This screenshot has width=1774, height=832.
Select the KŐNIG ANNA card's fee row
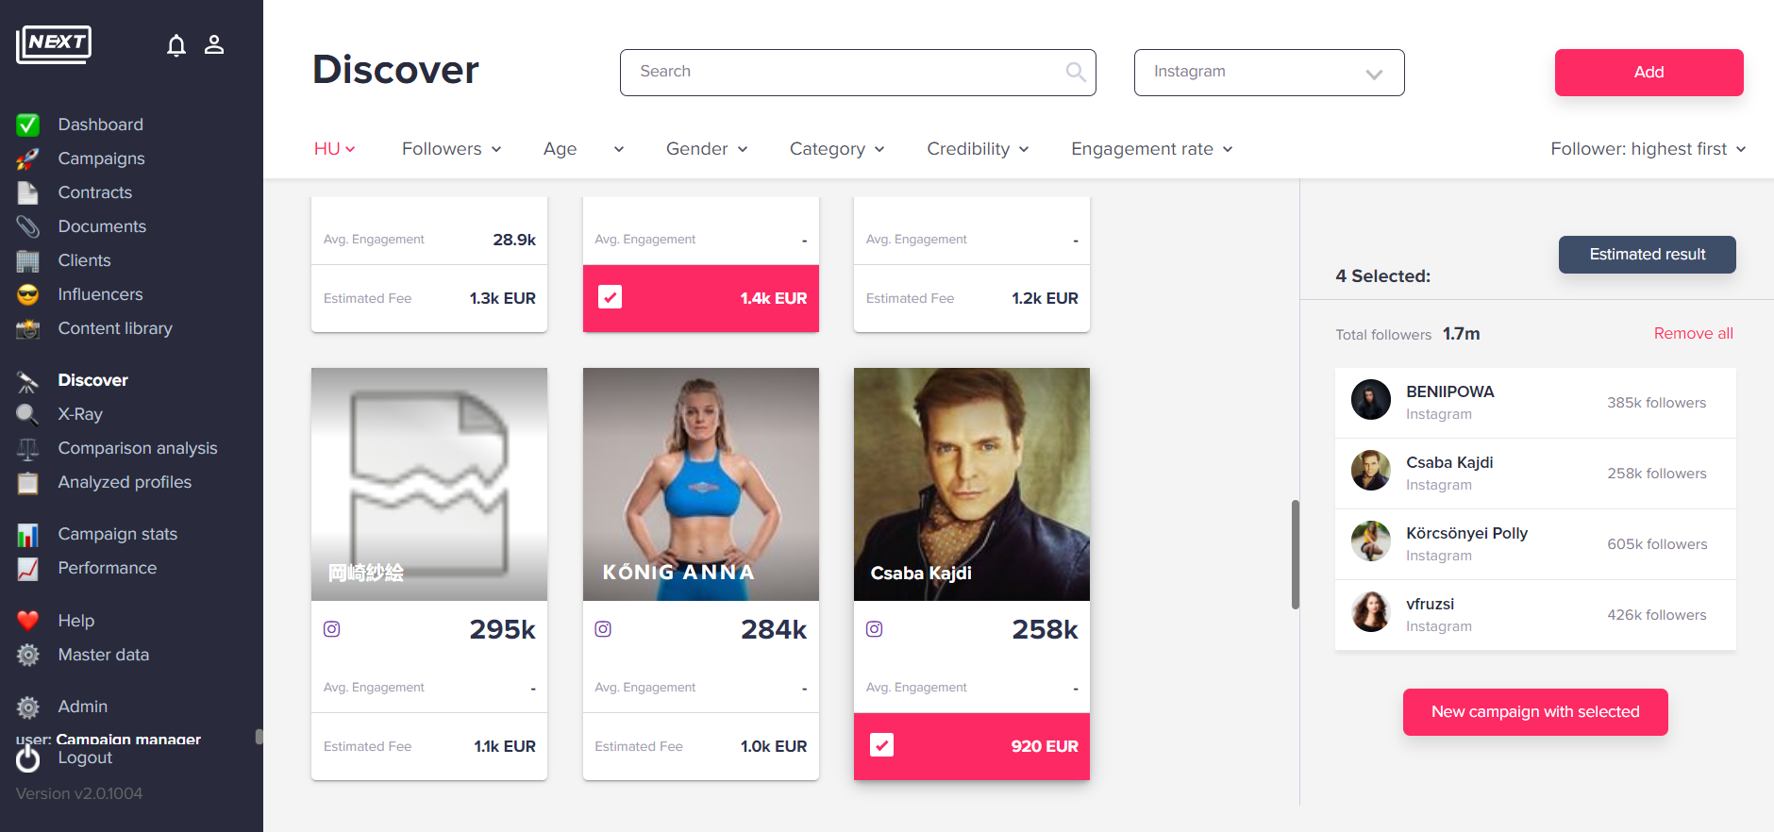[x=701, y=746]
